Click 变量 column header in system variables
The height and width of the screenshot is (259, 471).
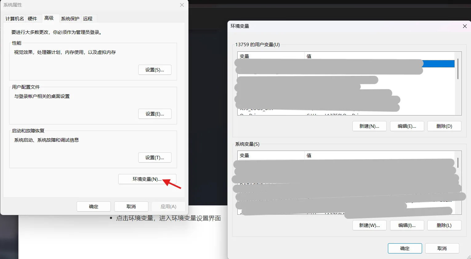[271, 155]
